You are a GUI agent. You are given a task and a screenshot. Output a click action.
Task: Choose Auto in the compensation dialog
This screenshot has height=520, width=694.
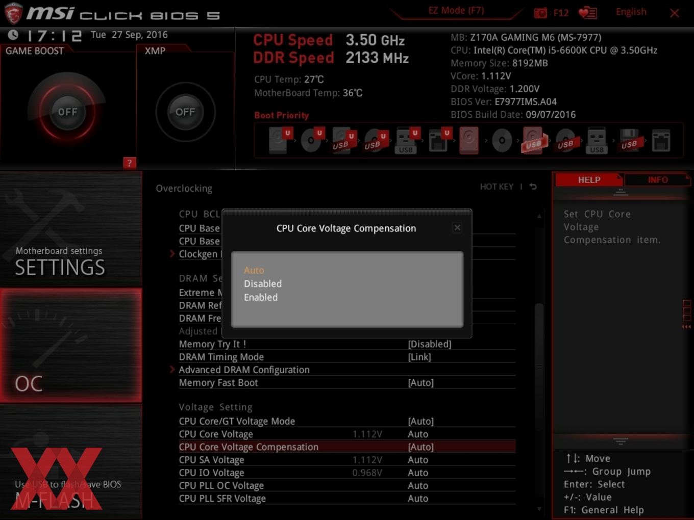coord(254,270)
